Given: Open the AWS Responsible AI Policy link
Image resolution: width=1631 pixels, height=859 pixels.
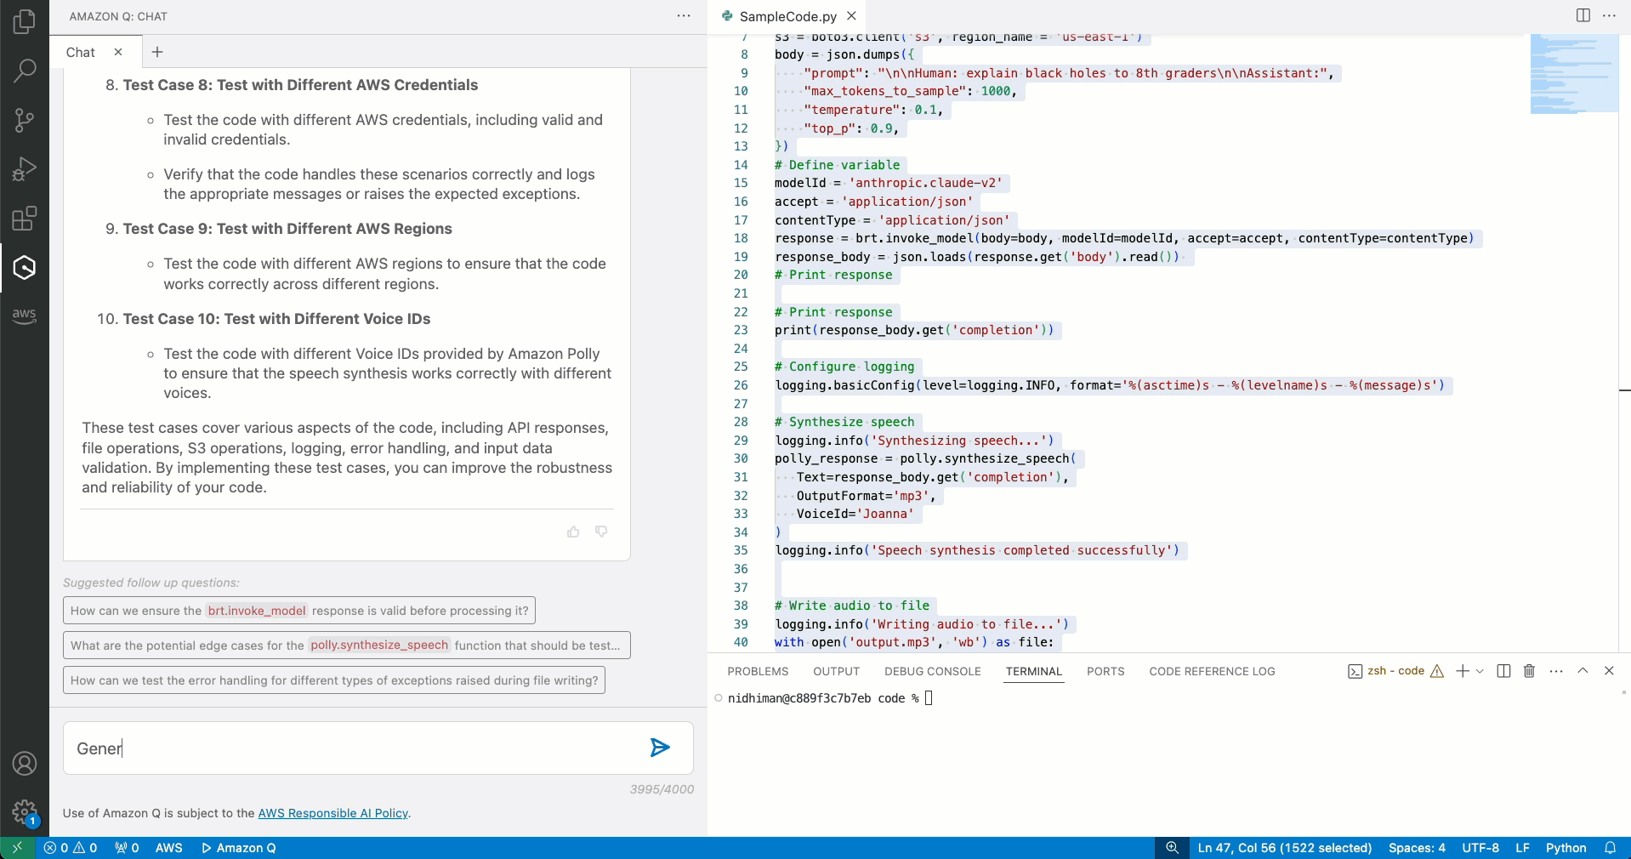Looking at the screenshot, I should (332, 814).
